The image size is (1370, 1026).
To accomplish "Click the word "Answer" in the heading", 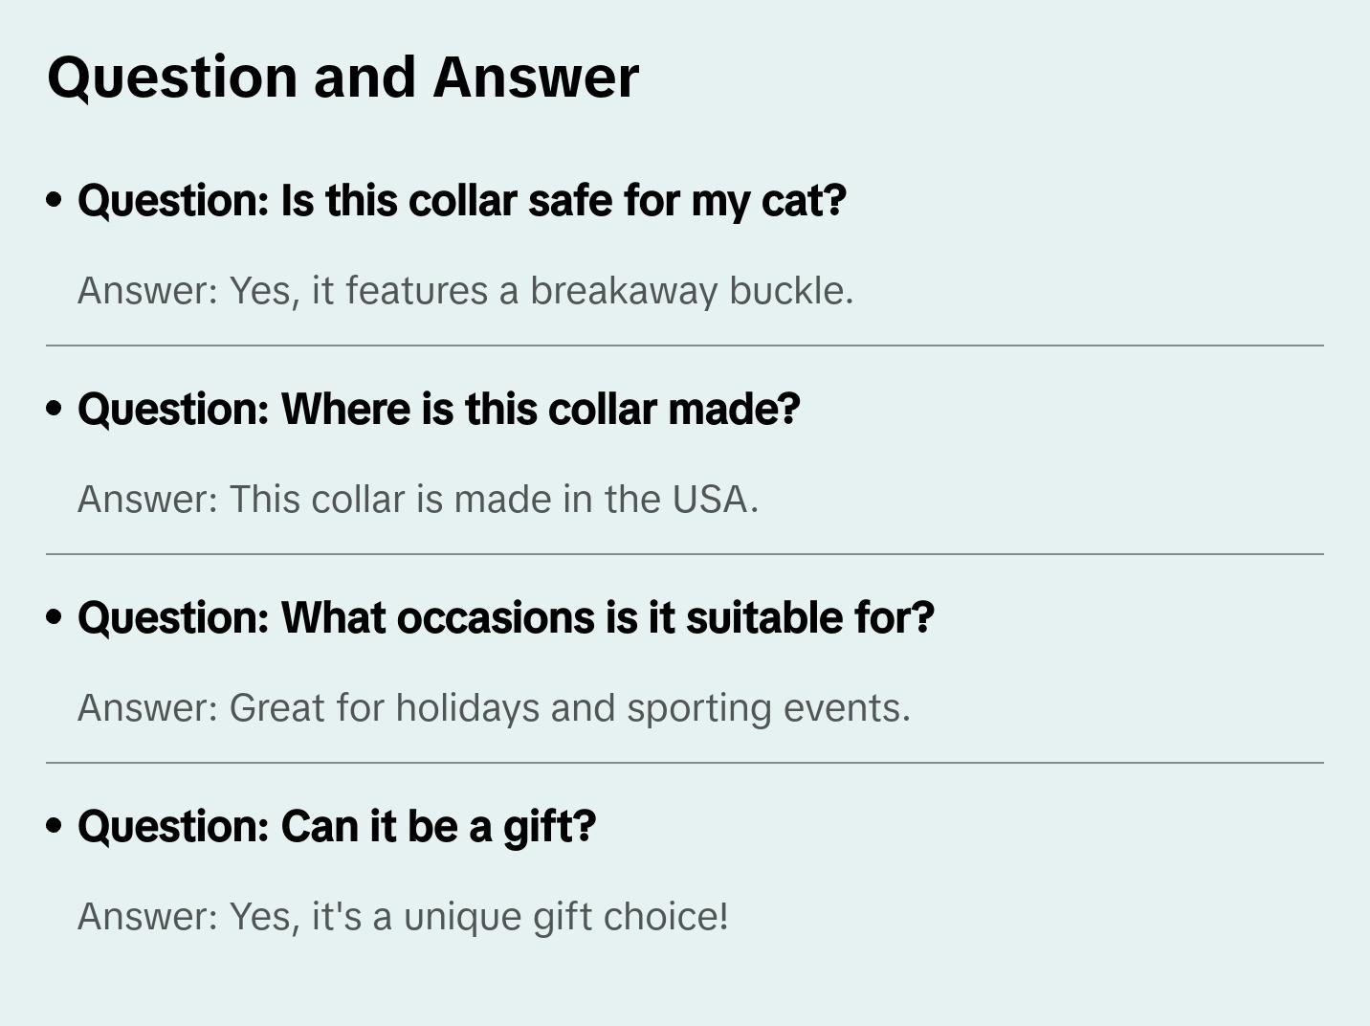I will click(x=536, y=77).
